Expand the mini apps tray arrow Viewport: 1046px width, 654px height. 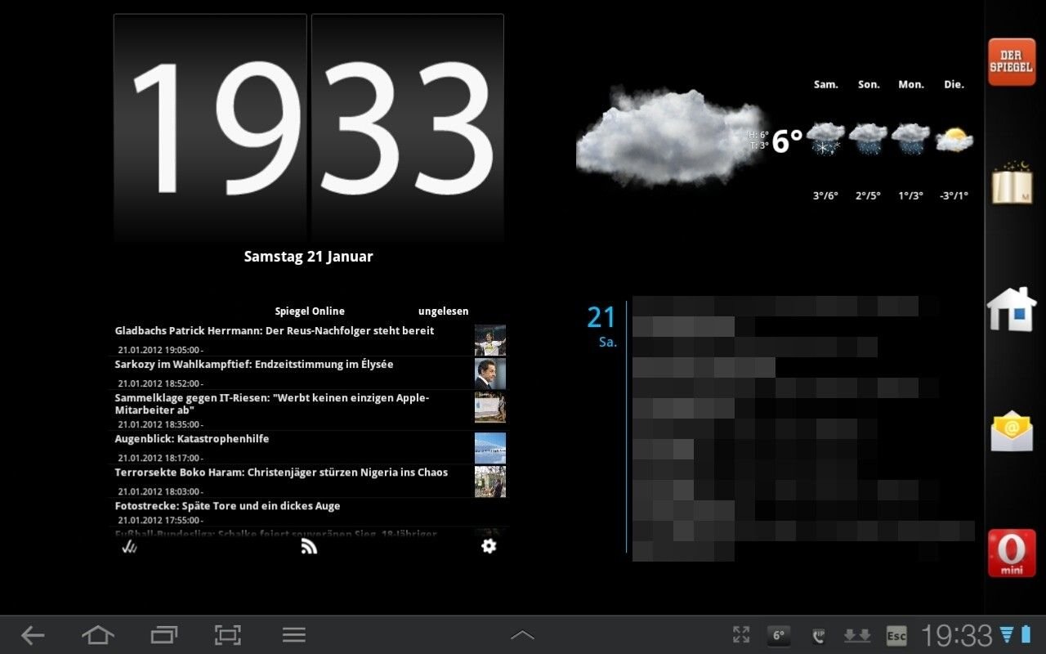[x=522, y=635]
